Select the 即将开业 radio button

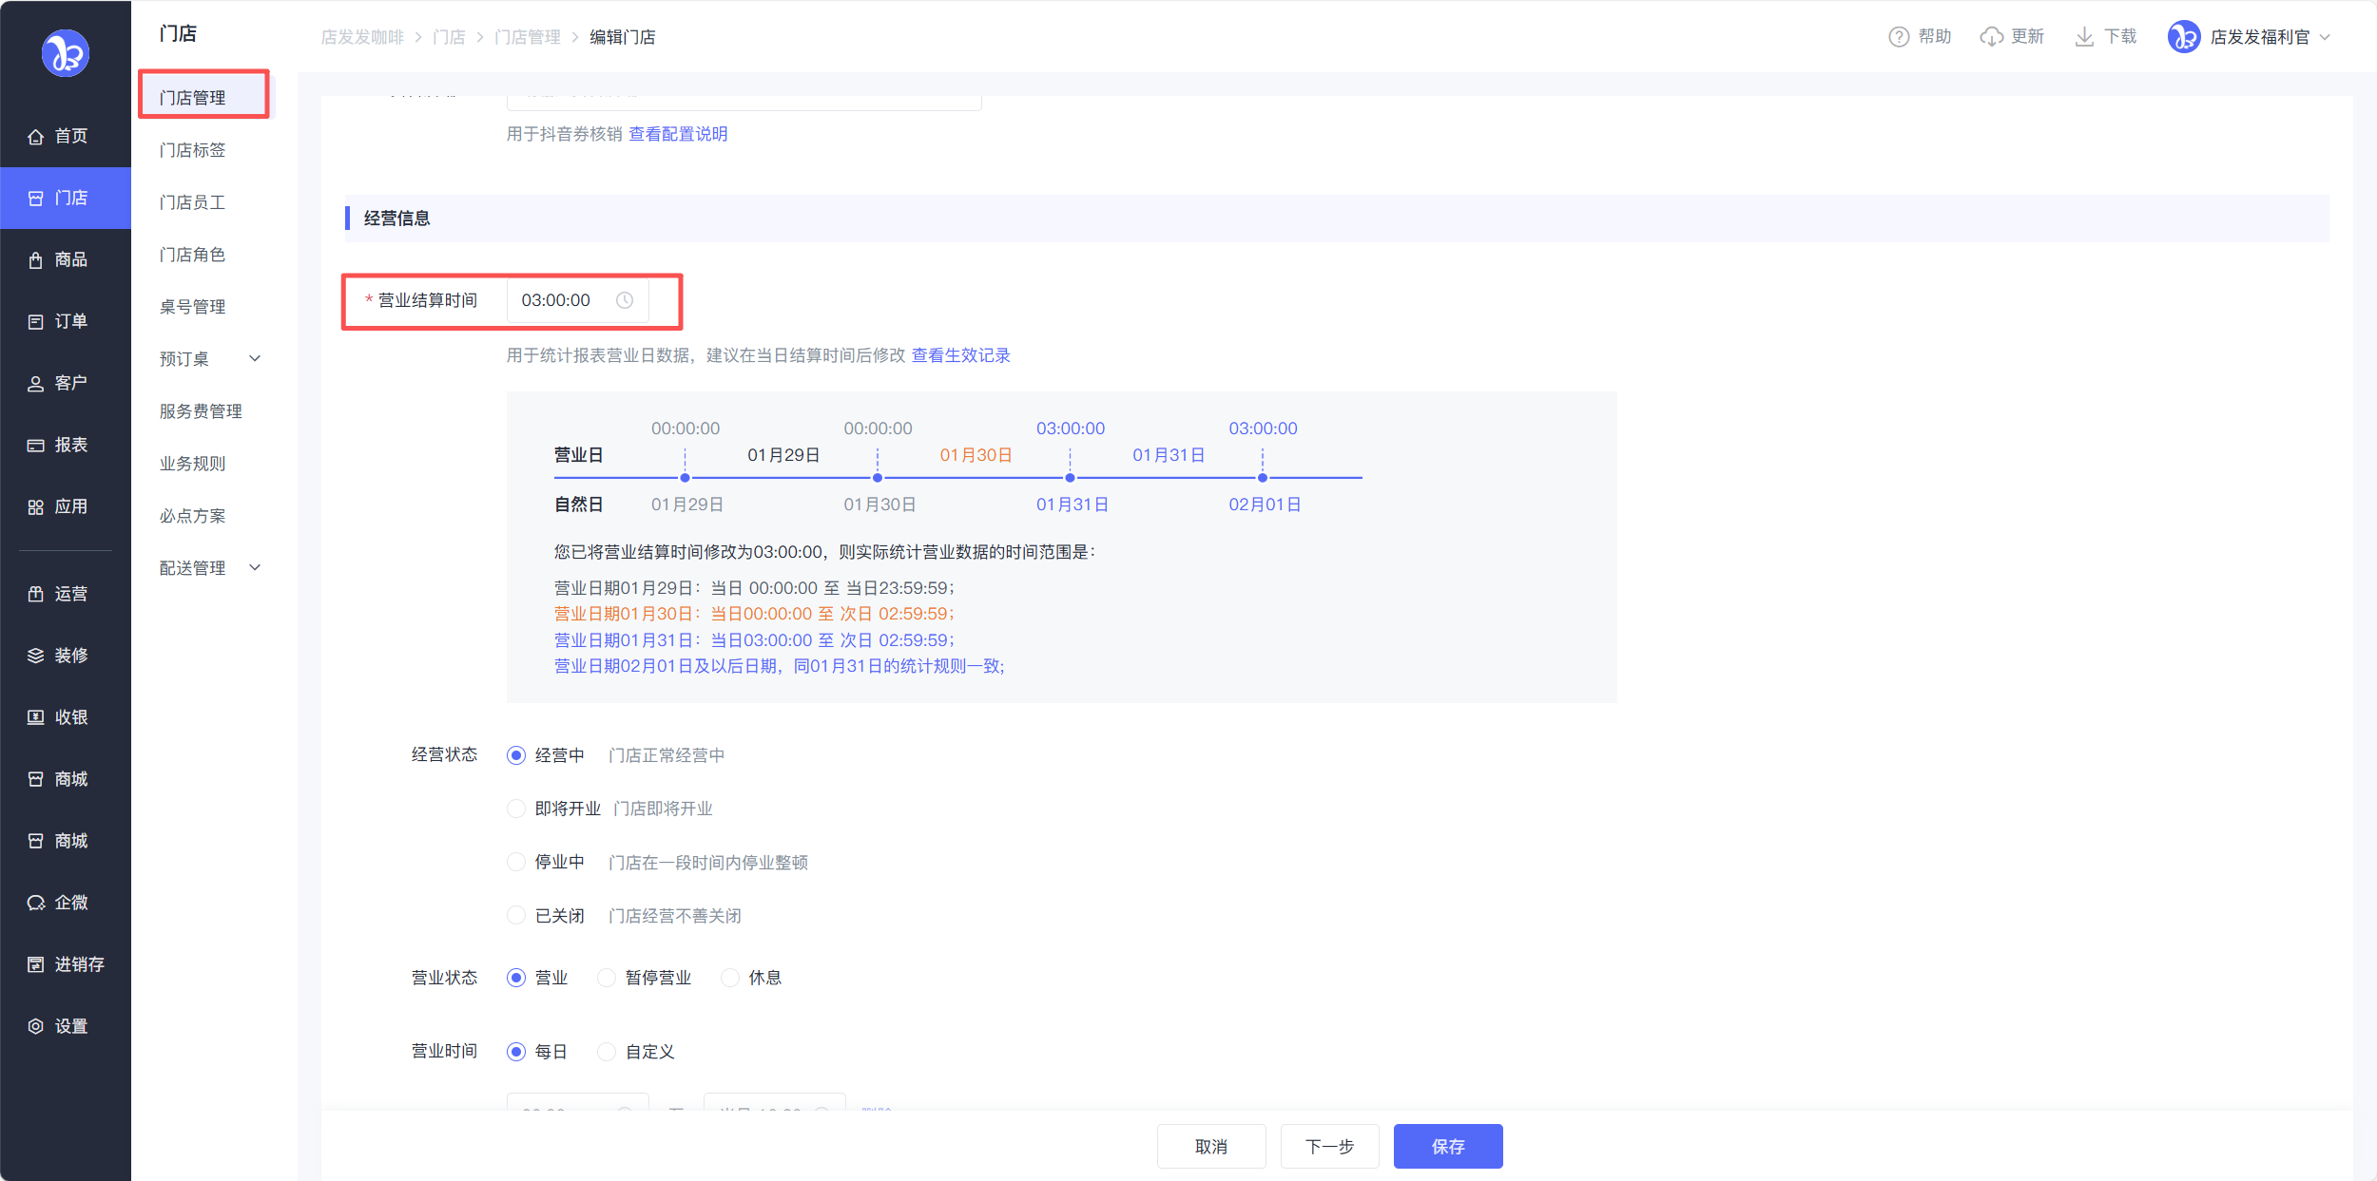click(516, 809)
